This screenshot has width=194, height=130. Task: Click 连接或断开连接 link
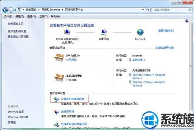pyautogui.click(x=165, y=48)
